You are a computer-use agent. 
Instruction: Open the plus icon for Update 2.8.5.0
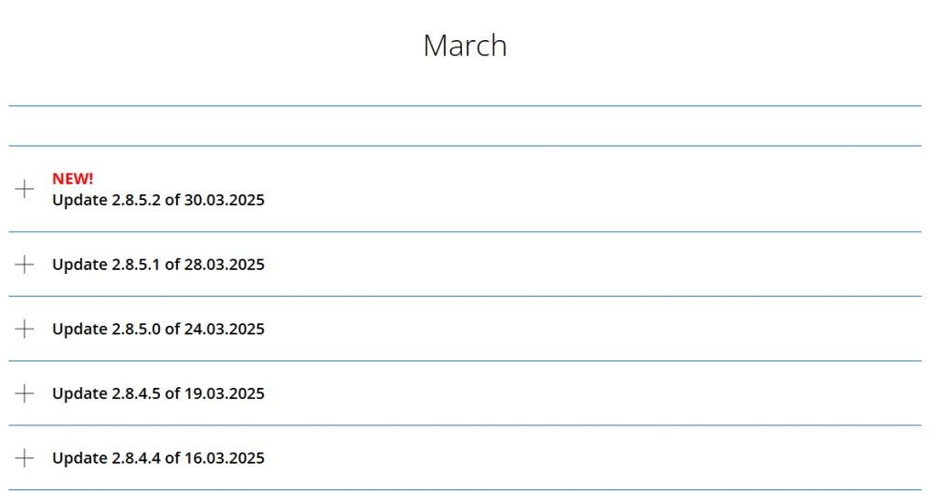25,329
